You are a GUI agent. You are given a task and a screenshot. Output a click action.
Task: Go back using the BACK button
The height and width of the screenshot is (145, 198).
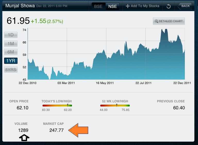(x=185, y=6)
